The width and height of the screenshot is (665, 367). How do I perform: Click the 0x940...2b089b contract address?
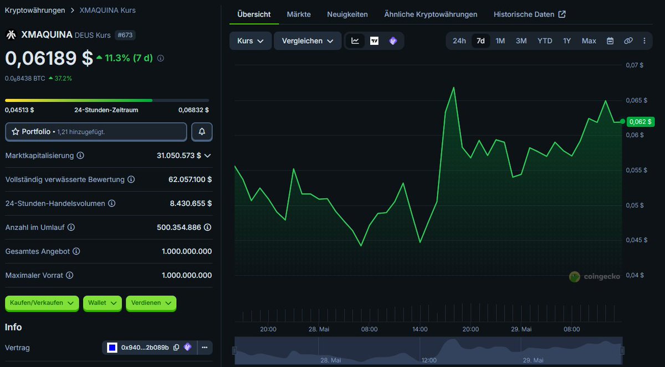pos(145,348)
